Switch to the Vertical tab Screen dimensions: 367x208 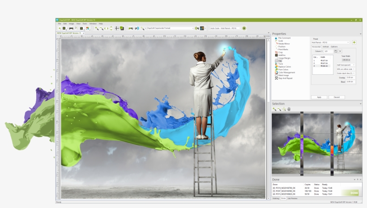325,47
